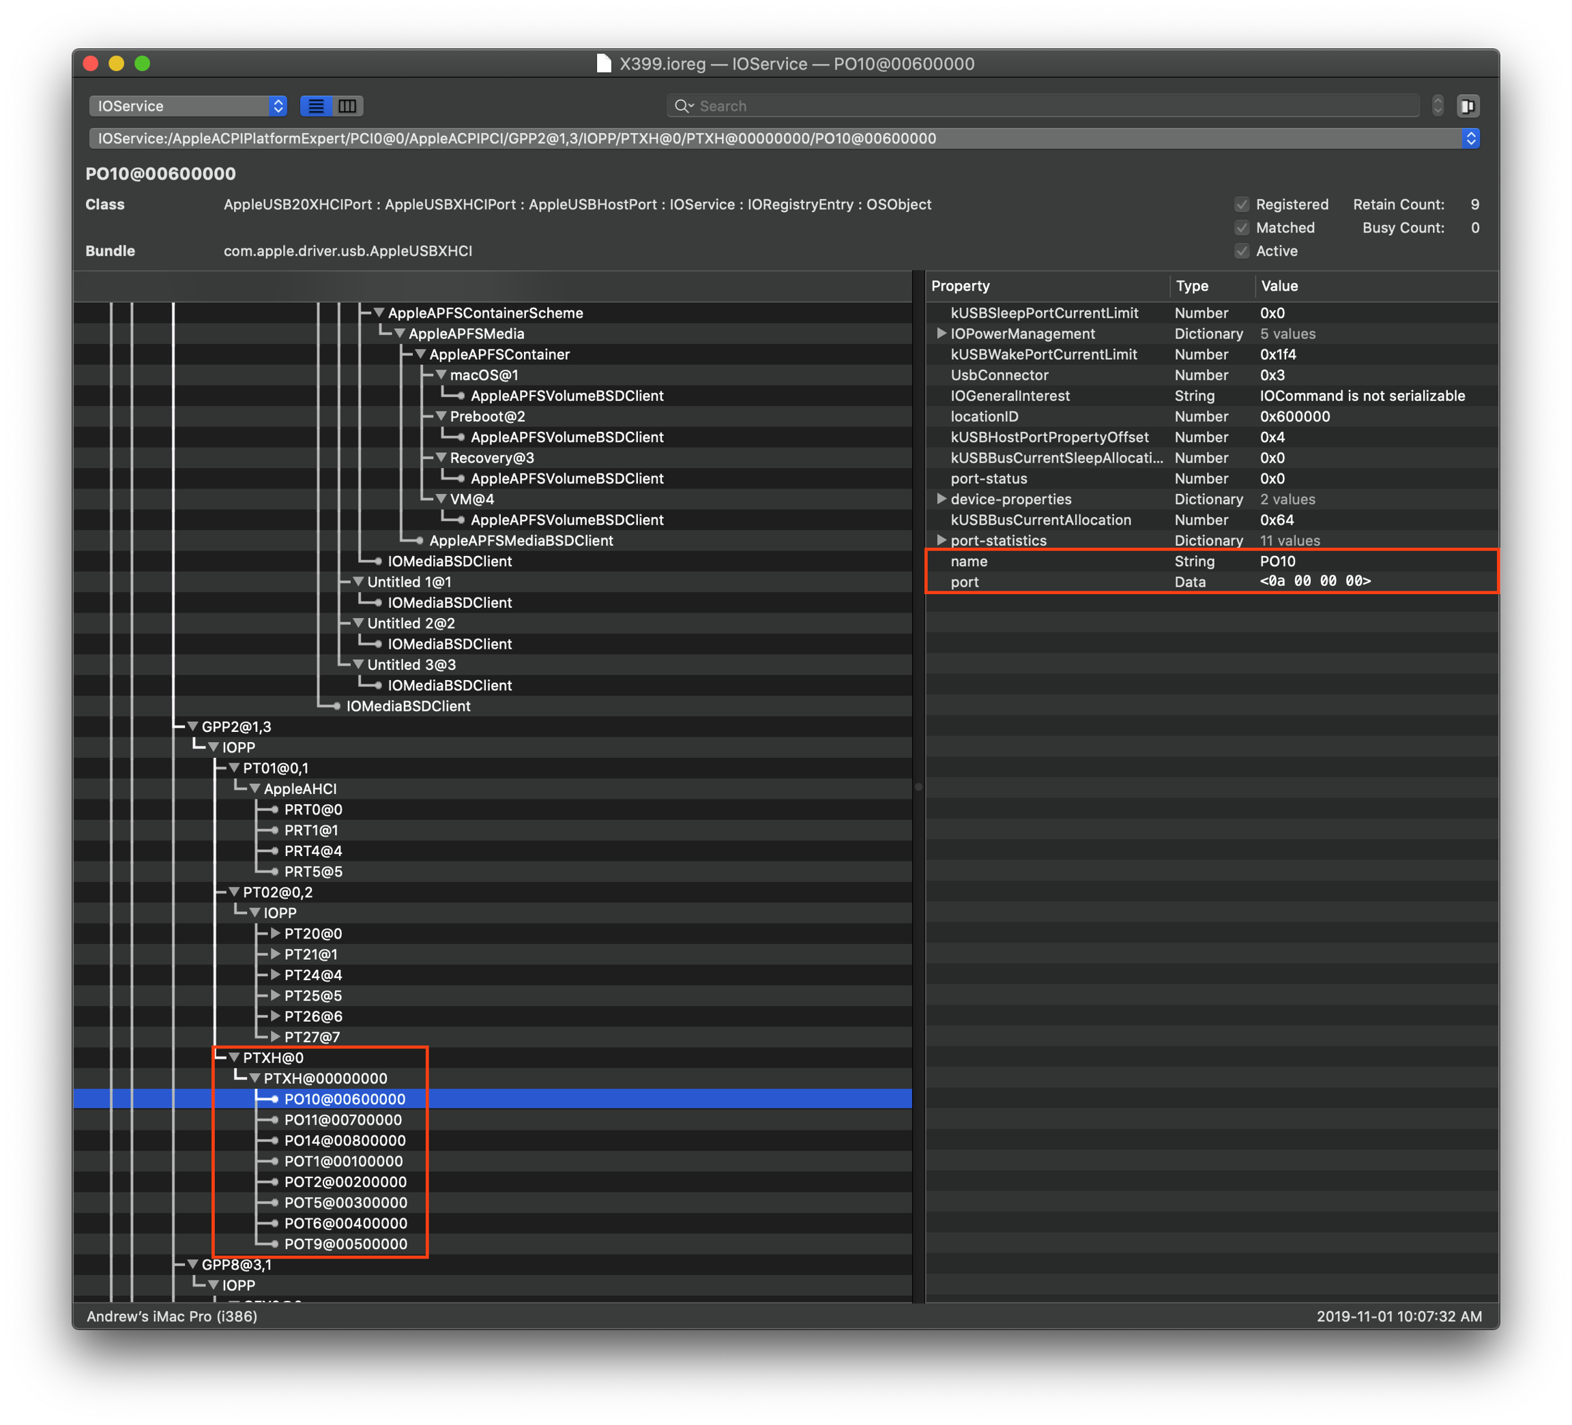1572x1425 pixels.
Task: Toggle the Matched checkbox
Action: (1242, 228)
